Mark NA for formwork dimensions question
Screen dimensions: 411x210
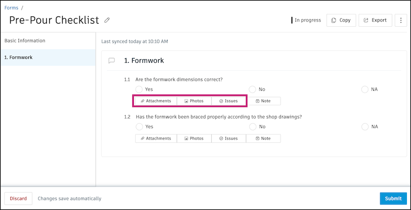coord(365,89)
